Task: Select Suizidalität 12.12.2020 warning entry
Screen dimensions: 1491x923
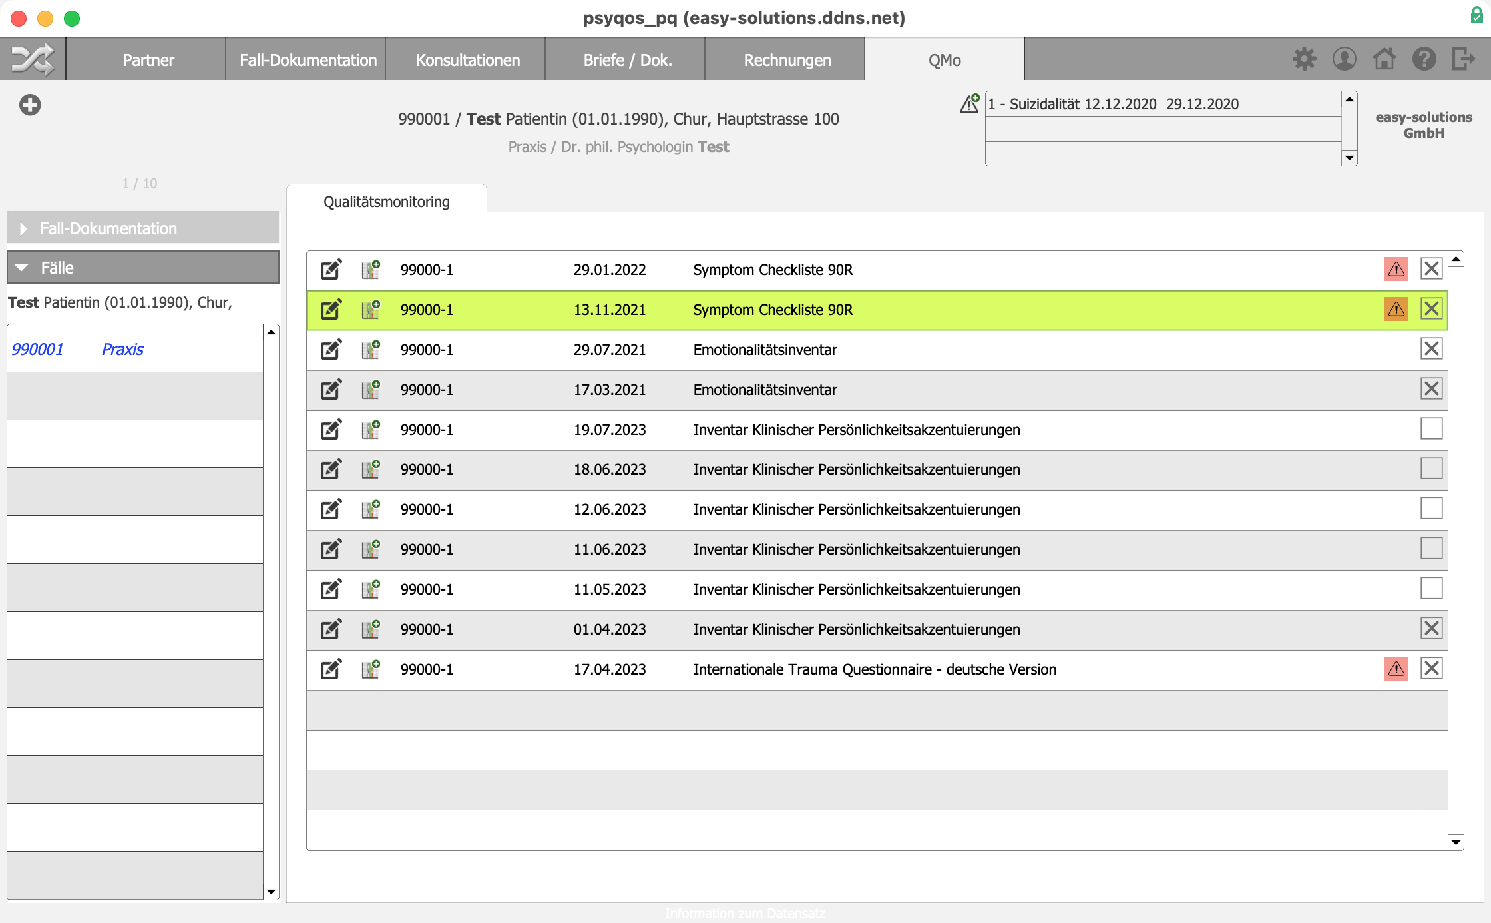Action: point(1163,103)
